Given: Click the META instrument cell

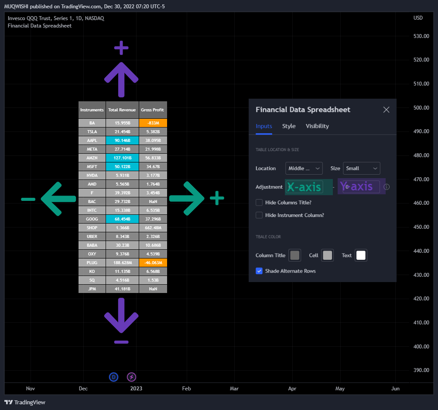Looking at the screenshot, I should pos(92,149).
